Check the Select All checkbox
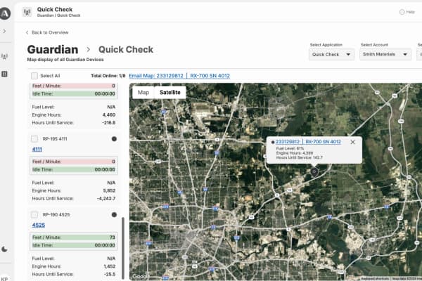 (x=34, y=76)
